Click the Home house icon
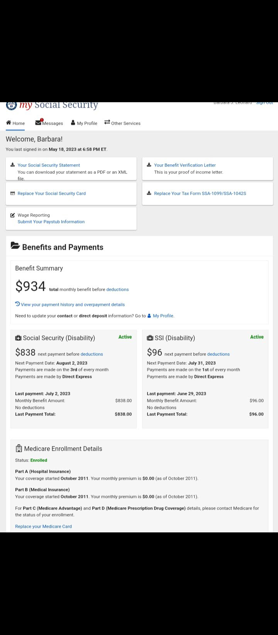 click(x=8, y=123)
